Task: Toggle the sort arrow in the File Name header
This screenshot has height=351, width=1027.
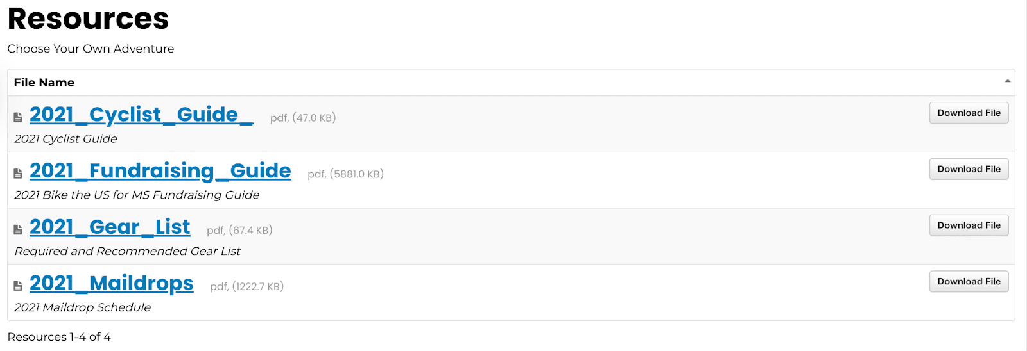Action: point(1007,81)
